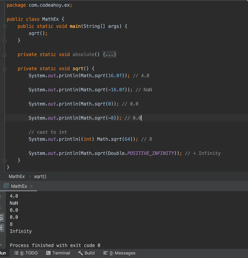
Task: Expand more actions chevron in Run sidebar
Action: coord(1,245)
